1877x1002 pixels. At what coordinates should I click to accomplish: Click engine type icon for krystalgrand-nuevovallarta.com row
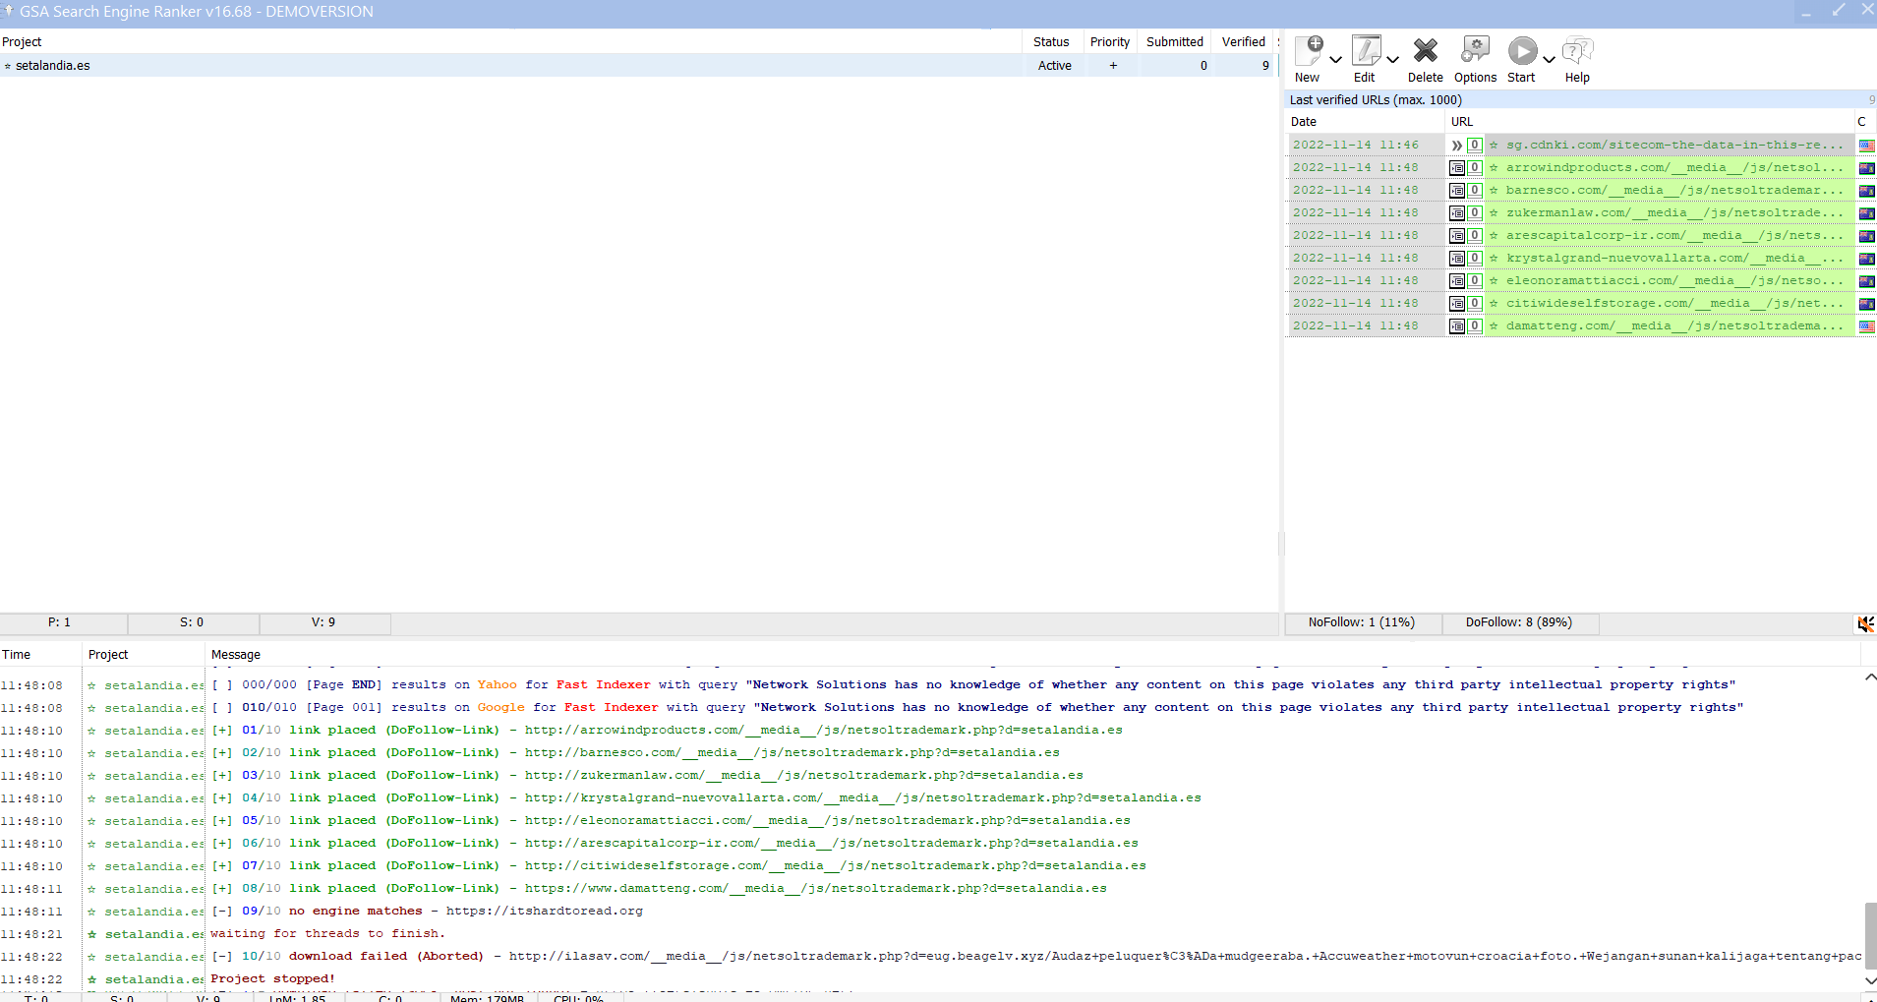click(x=1457, y=259)
